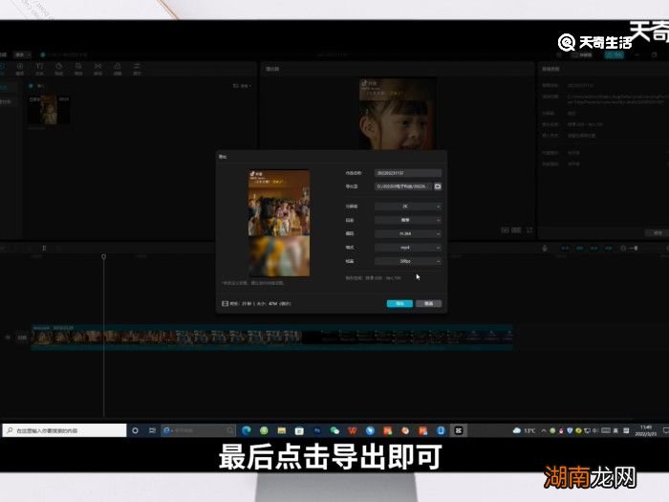
Task: Open WPS Office from the taskbar
Action: pos(353,430)
